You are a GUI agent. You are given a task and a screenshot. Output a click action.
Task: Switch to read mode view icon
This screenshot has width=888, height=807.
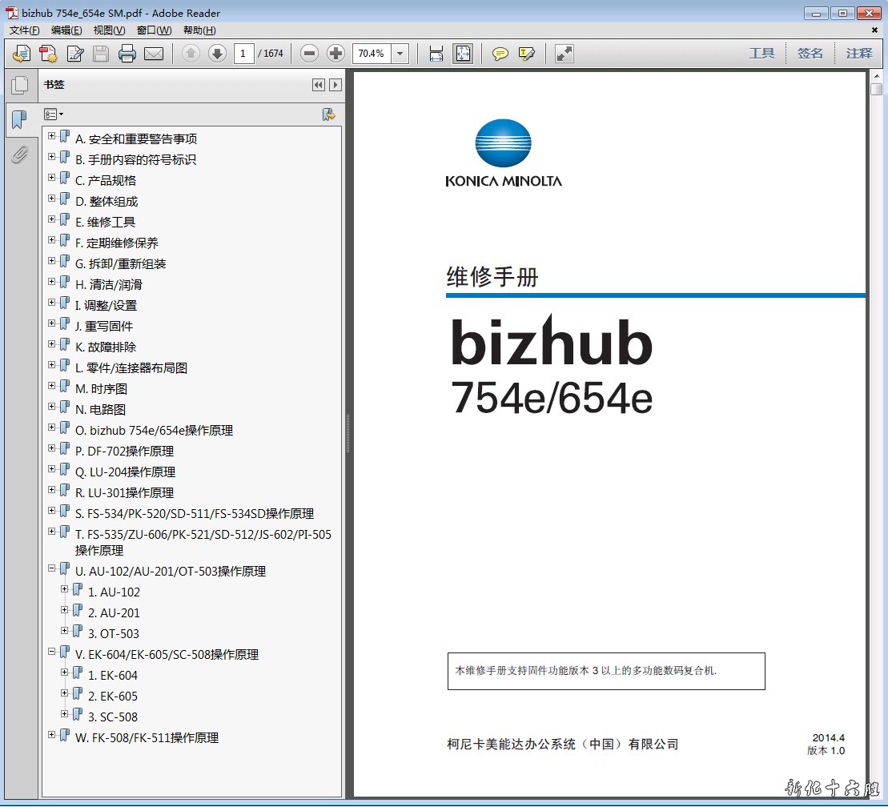565,54
